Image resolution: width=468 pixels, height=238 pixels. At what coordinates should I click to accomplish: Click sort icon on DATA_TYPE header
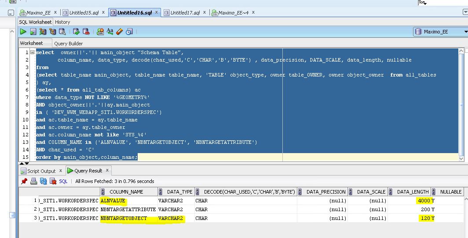(161, 192)
